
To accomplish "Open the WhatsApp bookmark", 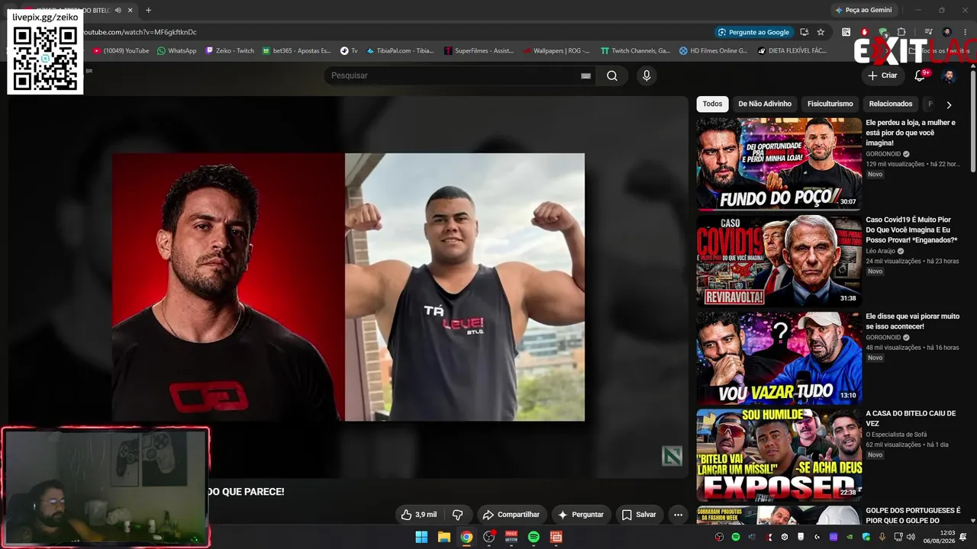I will [x=176, y=51].
